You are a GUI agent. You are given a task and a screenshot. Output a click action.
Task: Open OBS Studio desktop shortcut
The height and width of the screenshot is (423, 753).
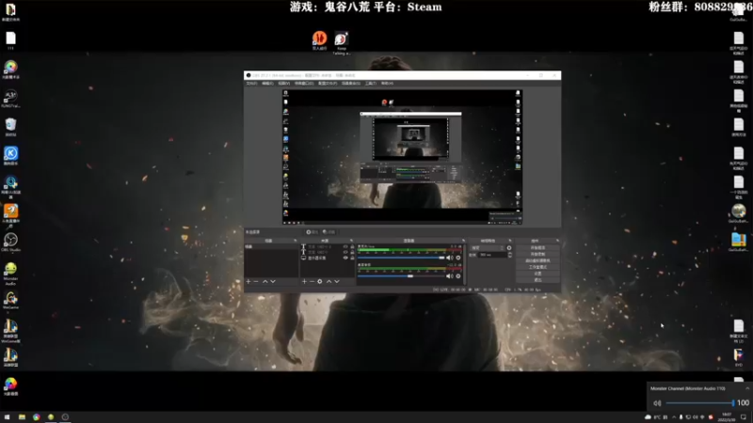tap(10, 242)
